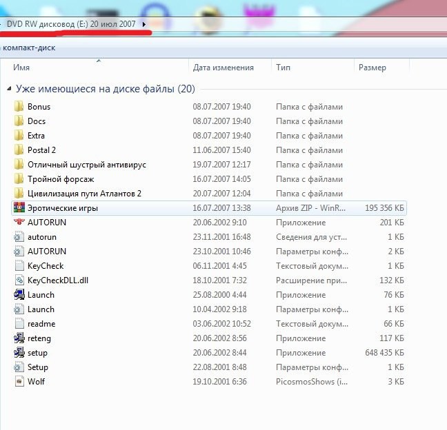Click the Wolf file icon
Viewport: 447px width, 430px height.
[x=19, y=382]
